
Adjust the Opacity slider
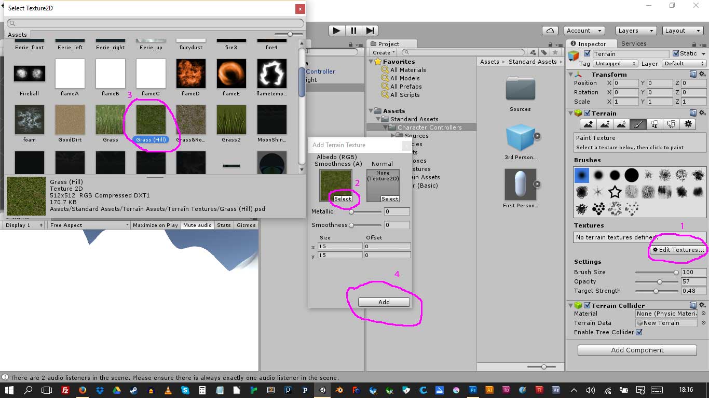(660, 281)
